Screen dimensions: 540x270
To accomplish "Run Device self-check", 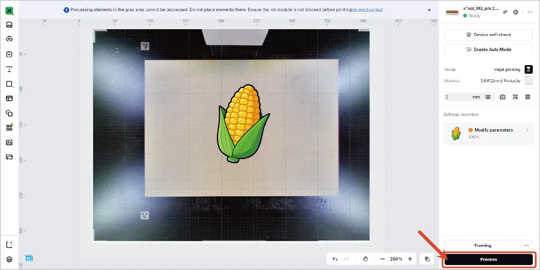I will click(x=489, y=35).
